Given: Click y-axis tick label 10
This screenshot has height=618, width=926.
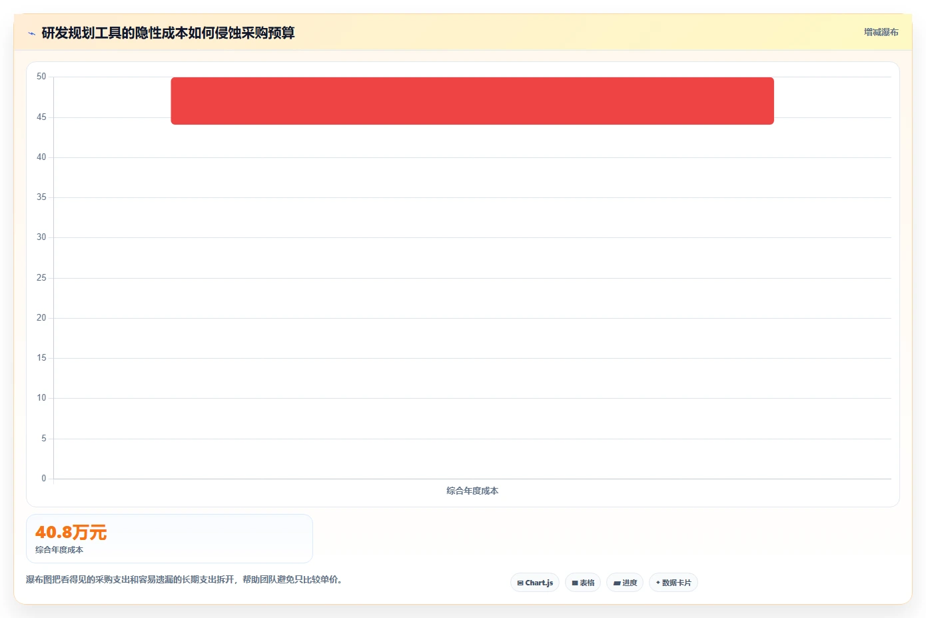Looking at the screenshot, I should click(x=41, y=398).
